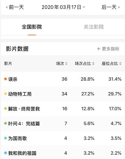Screen dimensions: 125x159
Task: Select 解放·终局营救 film row
Action: (62, 109)
